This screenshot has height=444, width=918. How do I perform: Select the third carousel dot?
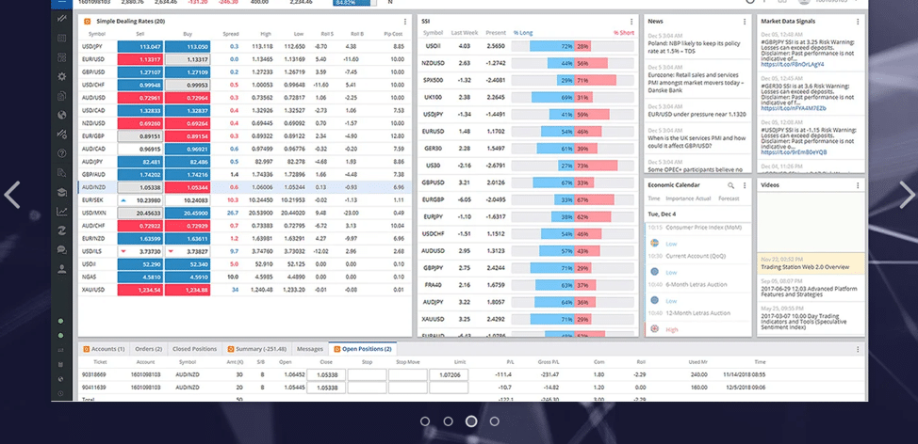[470, 421]
